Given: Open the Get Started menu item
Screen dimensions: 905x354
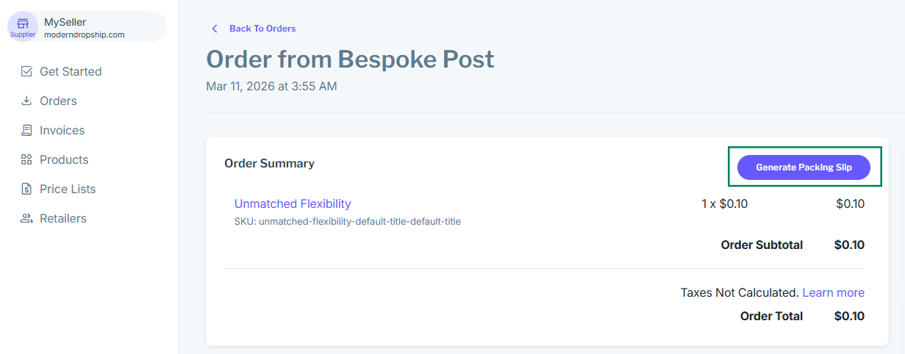Looking at the screenshot, I should coord(71,71).
